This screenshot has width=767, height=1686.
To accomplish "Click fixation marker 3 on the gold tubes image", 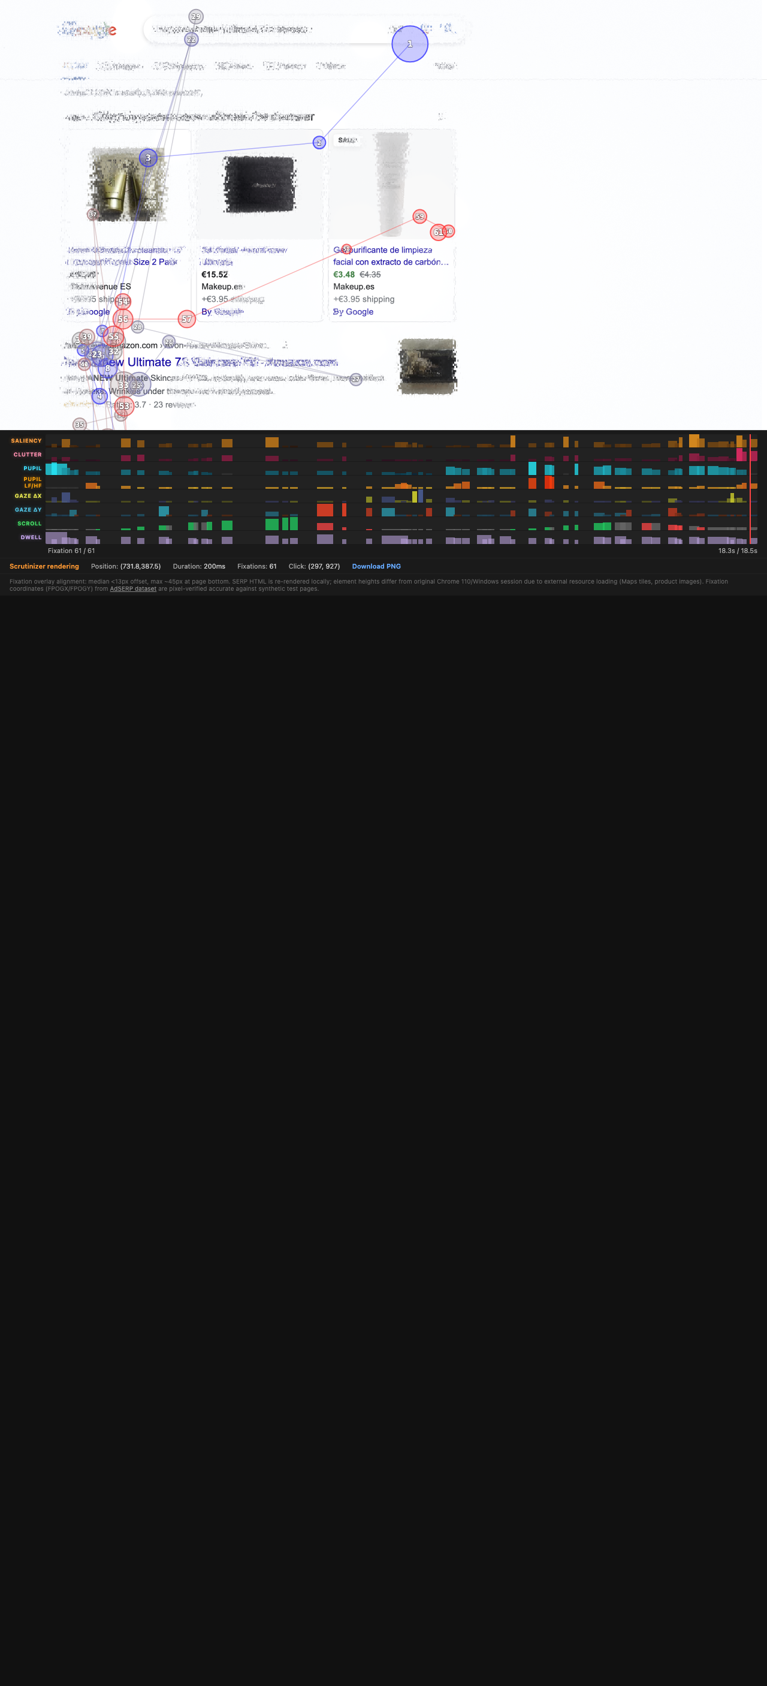I will point(148,158).
